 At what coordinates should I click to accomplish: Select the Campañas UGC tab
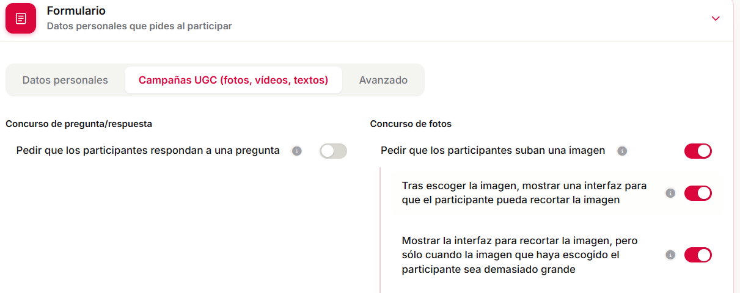coord(233,80)
